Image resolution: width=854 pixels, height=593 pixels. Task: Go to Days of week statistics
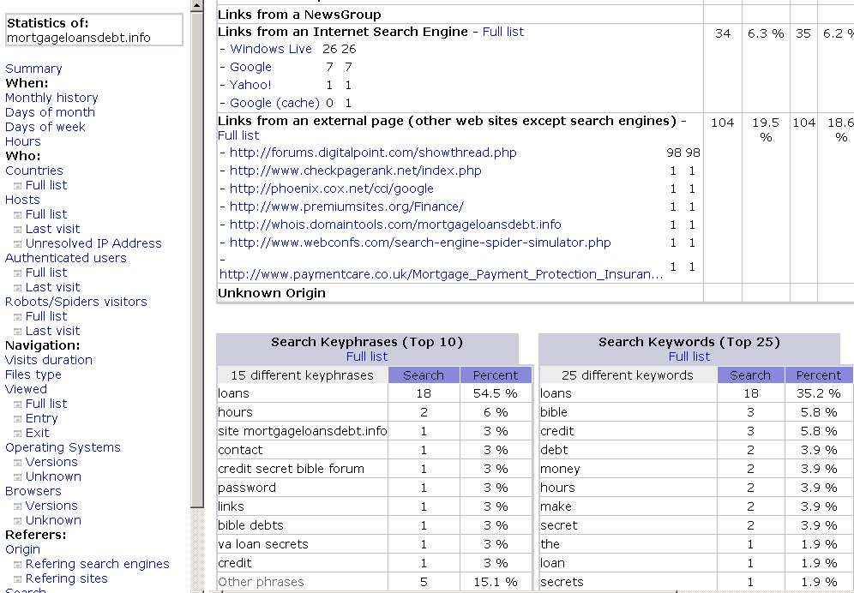45,127
